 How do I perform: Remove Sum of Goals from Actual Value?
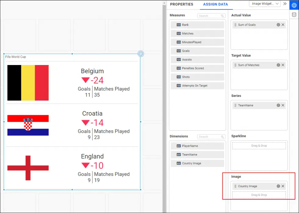pos(283,25)
